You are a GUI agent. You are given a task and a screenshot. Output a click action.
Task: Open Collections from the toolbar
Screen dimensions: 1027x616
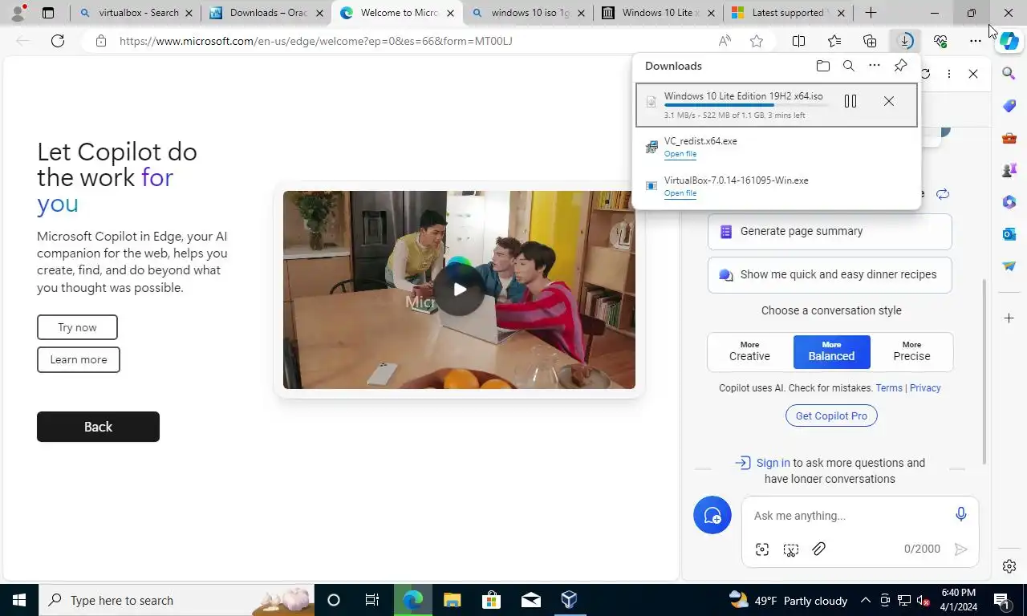[x=870, y=41]
